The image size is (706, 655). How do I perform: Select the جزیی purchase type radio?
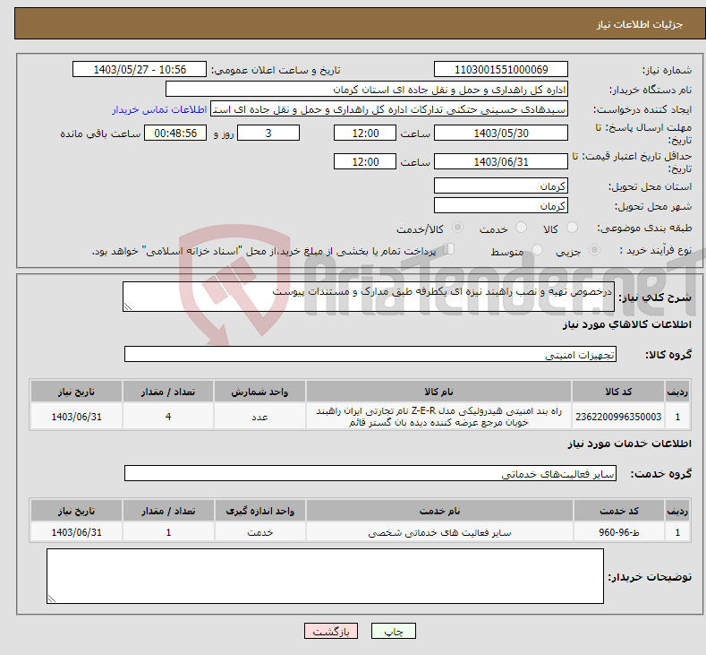(594, 250)
